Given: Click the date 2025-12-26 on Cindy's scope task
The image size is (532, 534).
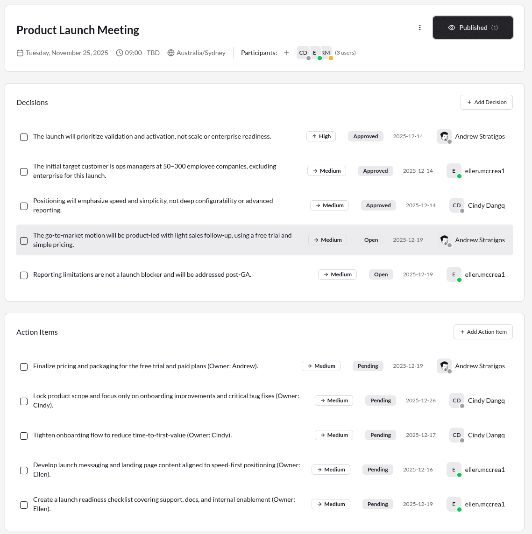Looking at the screenshot, I should coord(420,400).
